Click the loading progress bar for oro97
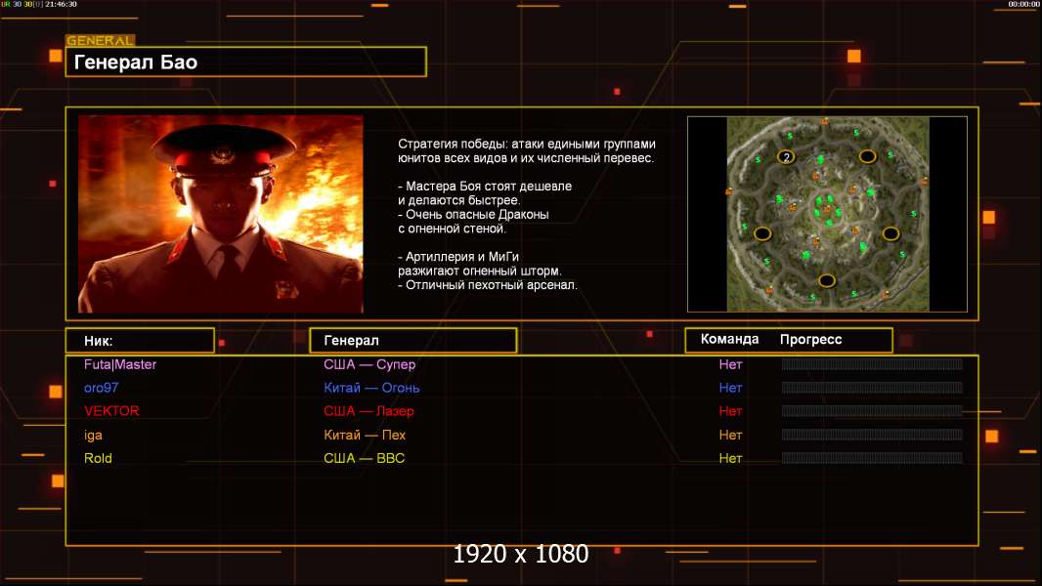This screenshot has width=1042, height=586. (x=872, y=387)
